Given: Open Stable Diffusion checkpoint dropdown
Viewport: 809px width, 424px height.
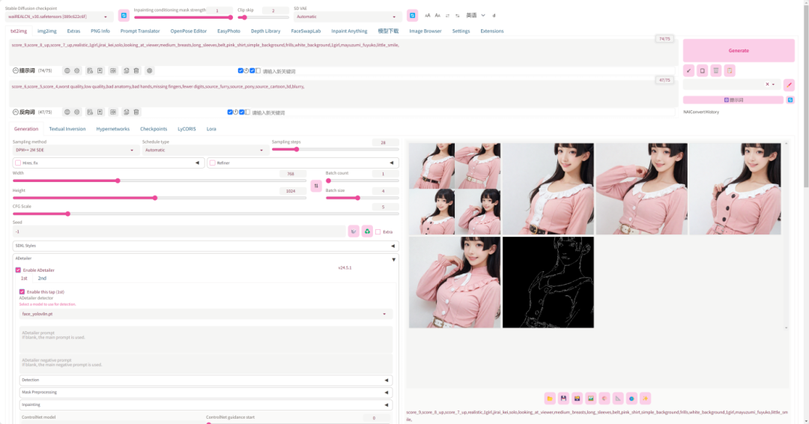Looking at the screenshot, I should coord(60,16).
